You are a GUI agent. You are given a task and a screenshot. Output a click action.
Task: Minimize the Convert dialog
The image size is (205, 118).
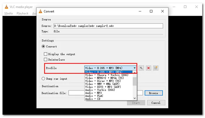click(x=140, y=11)
